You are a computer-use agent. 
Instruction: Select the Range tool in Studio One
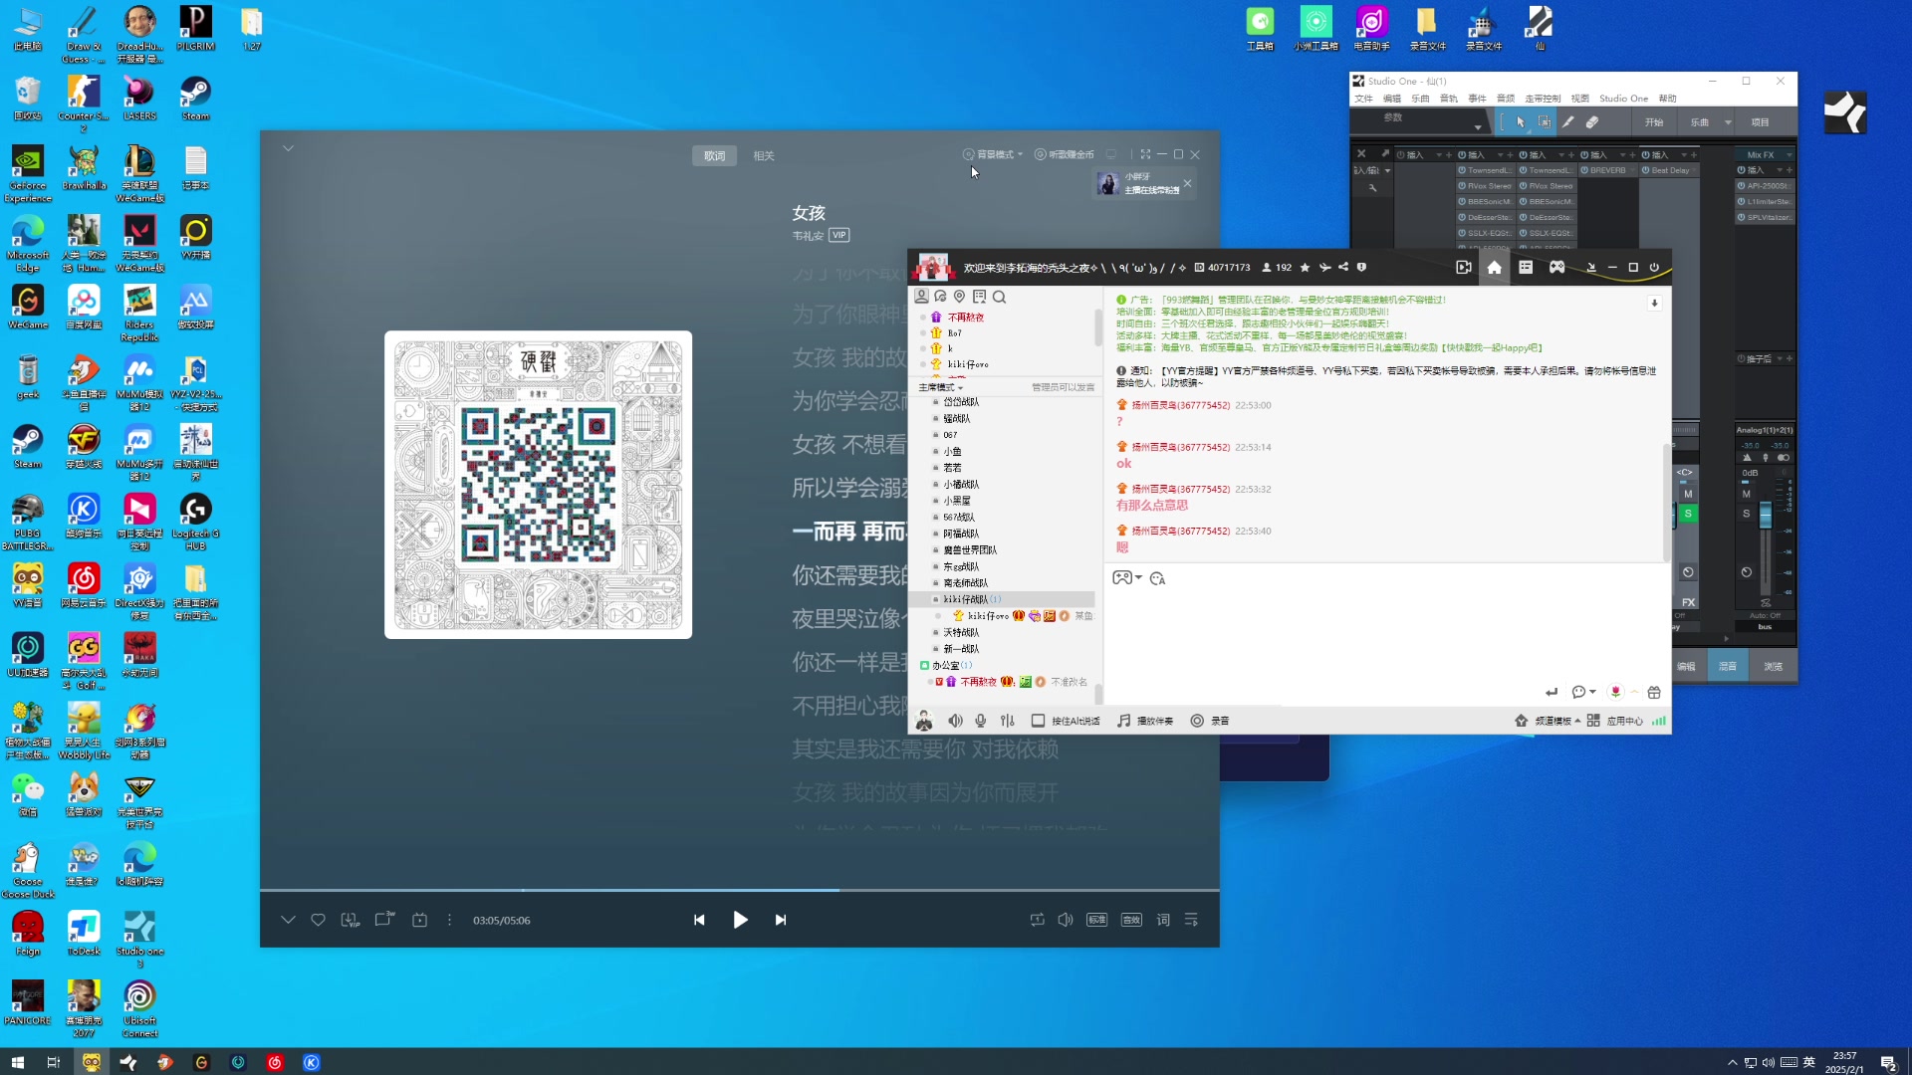tap(1544, 122)
